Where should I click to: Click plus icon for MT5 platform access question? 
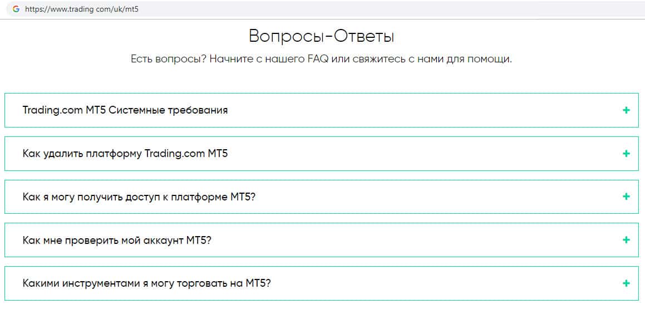coord(626,197)
